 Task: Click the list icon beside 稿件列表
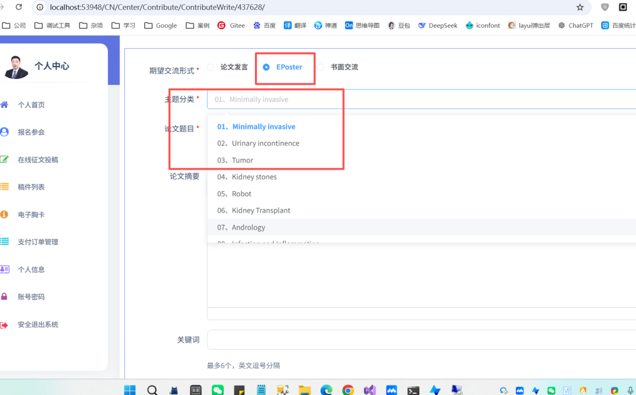tap(4, 187)
